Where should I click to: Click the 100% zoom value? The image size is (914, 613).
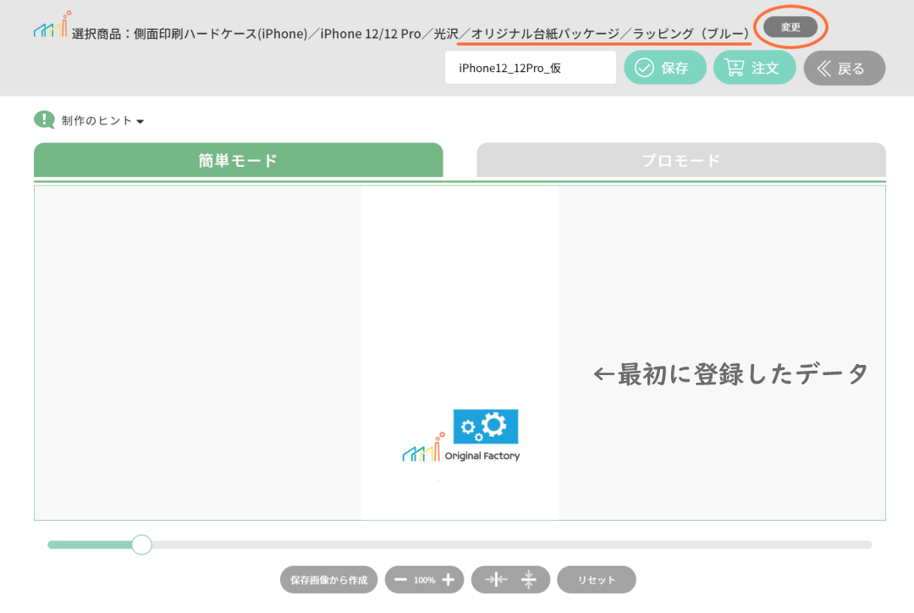[x=424, y=580]
